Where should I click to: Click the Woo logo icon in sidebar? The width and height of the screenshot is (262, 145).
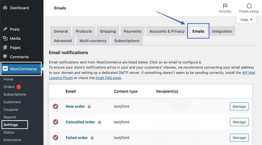click(5, 69)
